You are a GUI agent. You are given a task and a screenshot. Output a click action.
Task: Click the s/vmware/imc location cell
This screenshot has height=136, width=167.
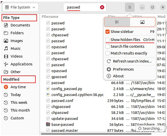coord(140,89)
